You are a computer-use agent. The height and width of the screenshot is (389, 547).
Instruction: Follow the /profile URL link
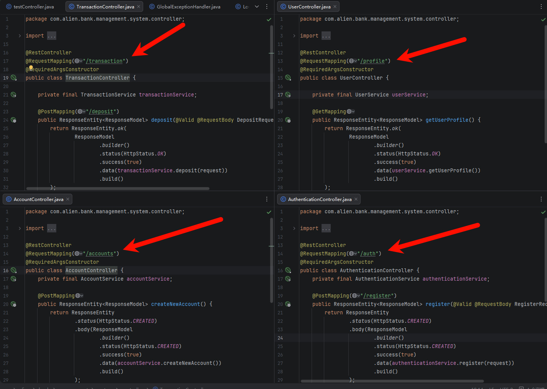(372, 61)
